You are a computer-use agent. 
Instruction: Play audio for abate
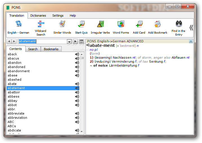[77, 84]
